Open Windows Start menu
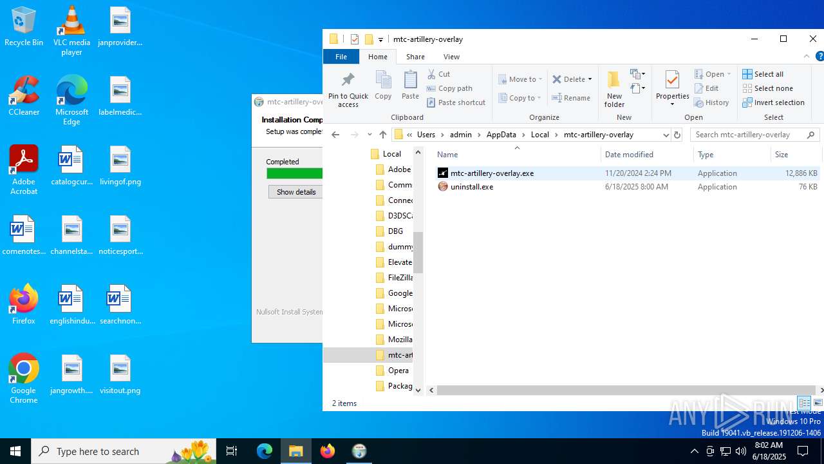The image size is (824, 464). pyautogui.click(x=15, y=451)
